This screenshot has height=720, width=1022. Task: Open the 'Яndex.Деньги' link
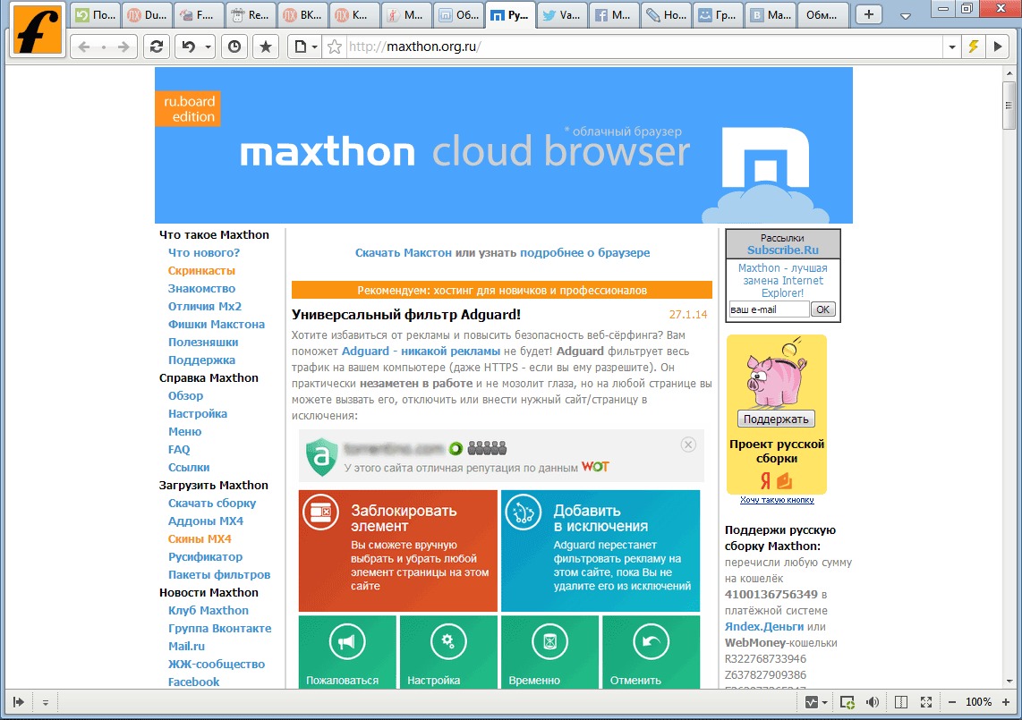coord(764,627)
